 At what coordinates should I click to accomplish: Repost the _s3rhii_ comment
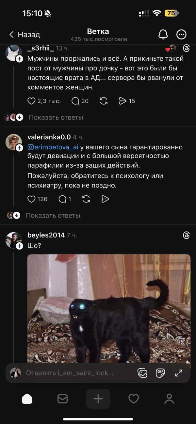[x=104, y=101]
